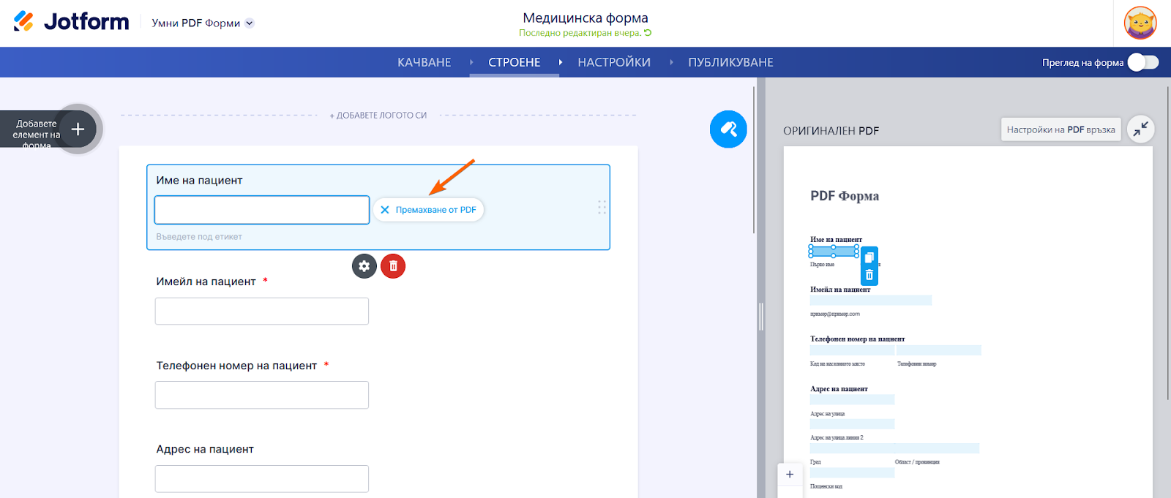Select the phone number field in PDF preview
Image resolution: width=1171 pixels, height=498 pixels.
[939, 350]
